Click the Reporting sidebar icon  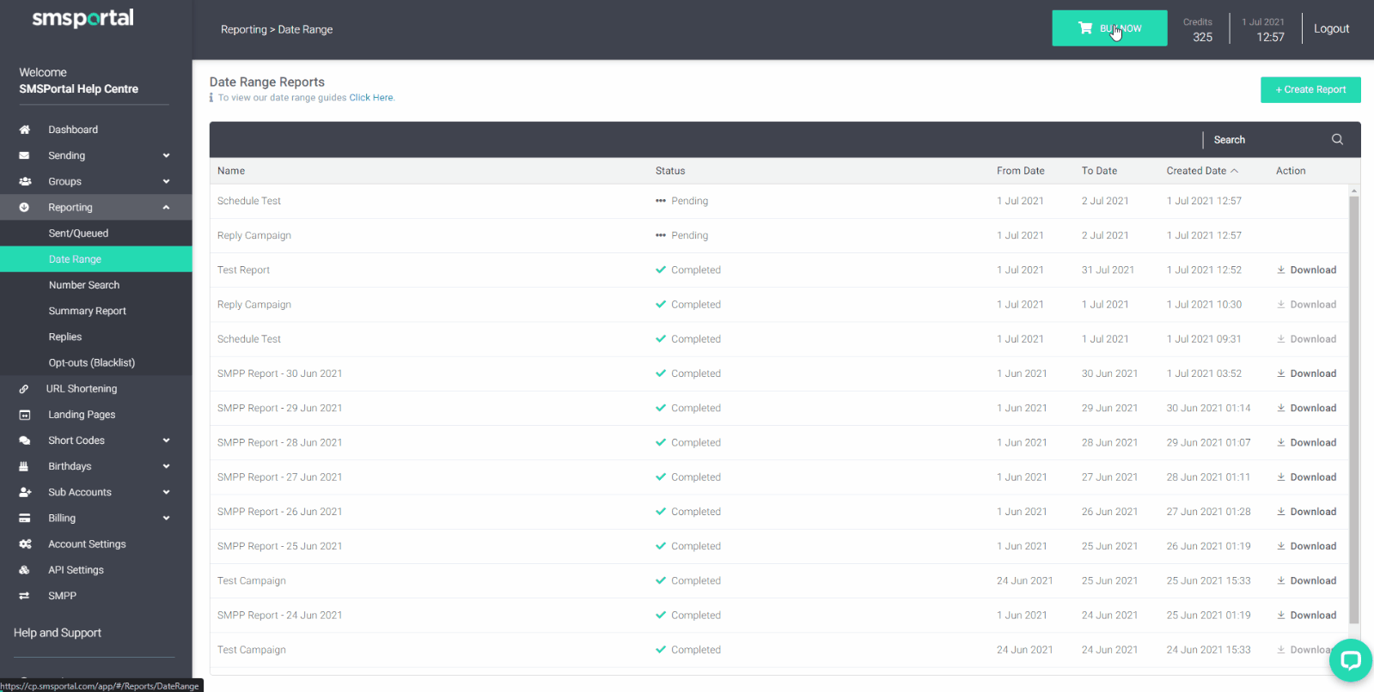(x=24, y=207)
